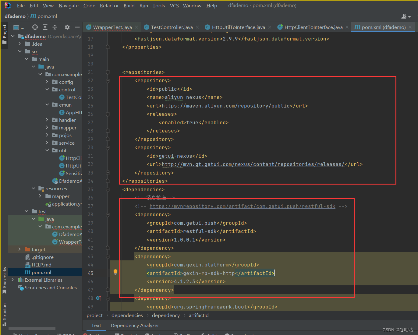
Task: Select HELP.md in the project tree
Action: (x=41, y=265)
